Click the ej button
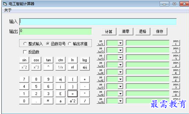The image size is (189, 114). (x=60, y=79)
